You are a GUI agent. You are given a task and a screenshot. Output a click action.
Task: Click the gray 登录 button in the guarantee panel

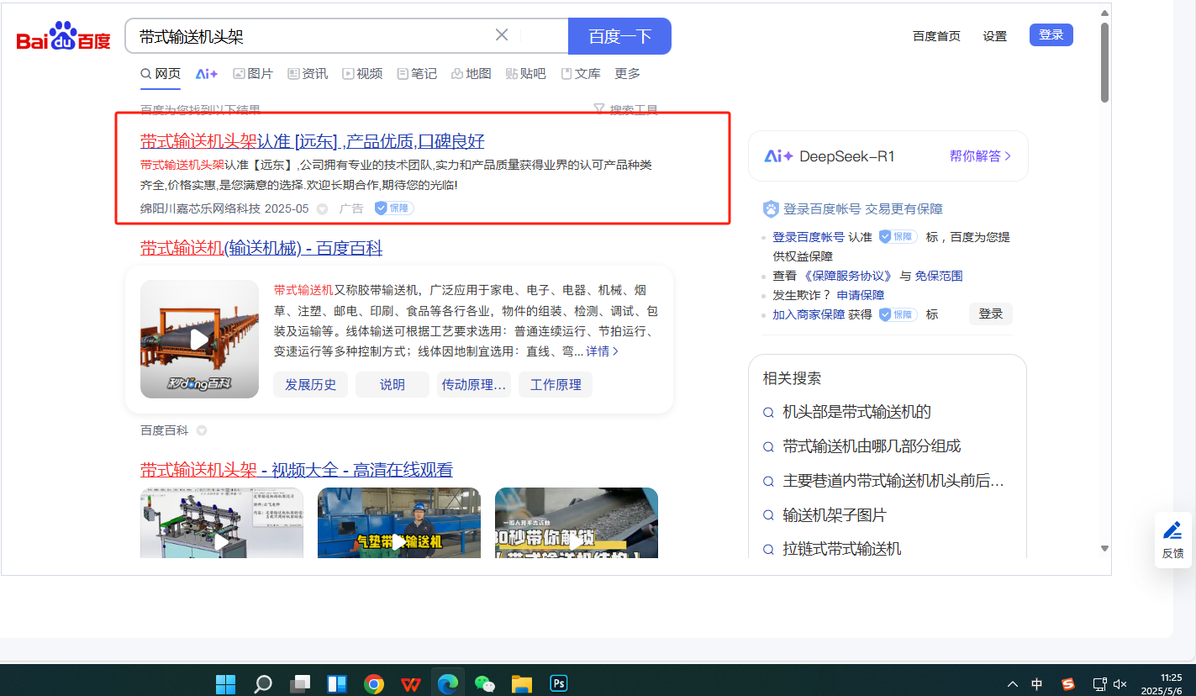[x=991, y=314]
